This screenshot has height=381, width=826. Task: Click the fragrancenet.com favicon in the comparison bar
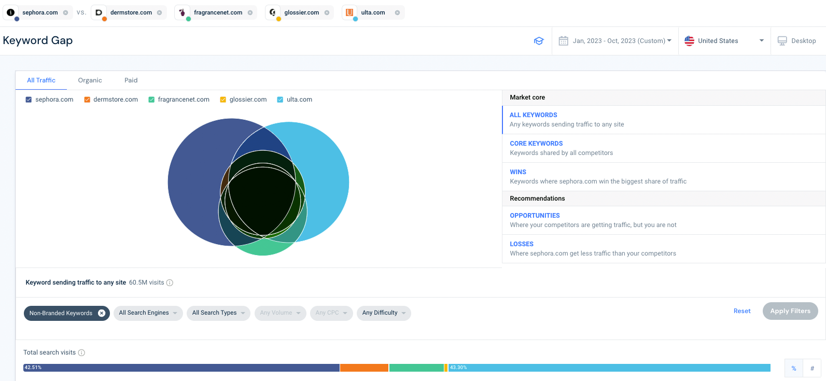tap(183, 12)
